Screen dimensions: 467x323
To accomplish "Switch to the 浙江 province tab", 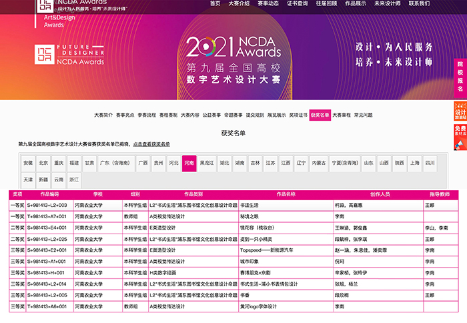I will pos(74,180).
